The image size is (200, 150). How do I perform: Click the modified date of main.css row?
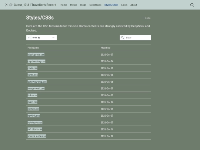(107, 102)
